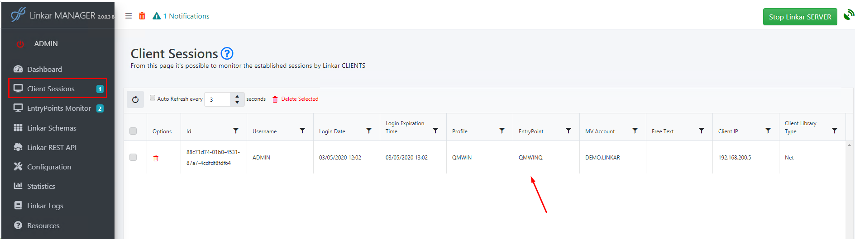Click the Linkar MANAGER logo
The height and width of the screenshot is (239, 855).
pyautogui.click(x=19, y=14)
